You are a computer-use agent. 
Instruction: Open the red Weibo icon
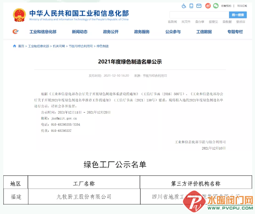click(208, 6)
